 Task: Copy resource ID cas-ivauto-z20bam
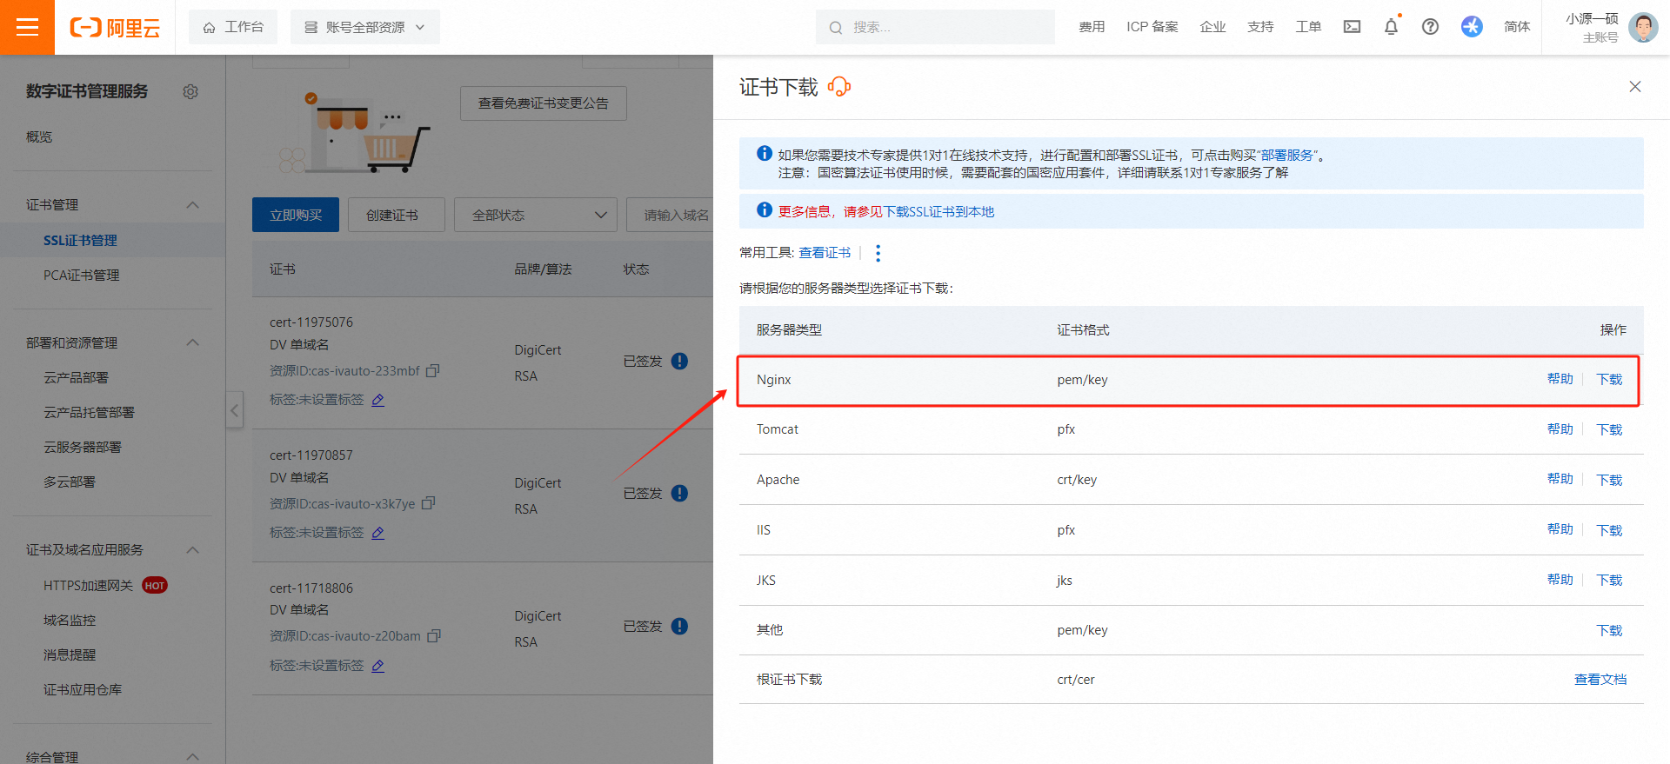pyautogui.click(x=434, y=636)
